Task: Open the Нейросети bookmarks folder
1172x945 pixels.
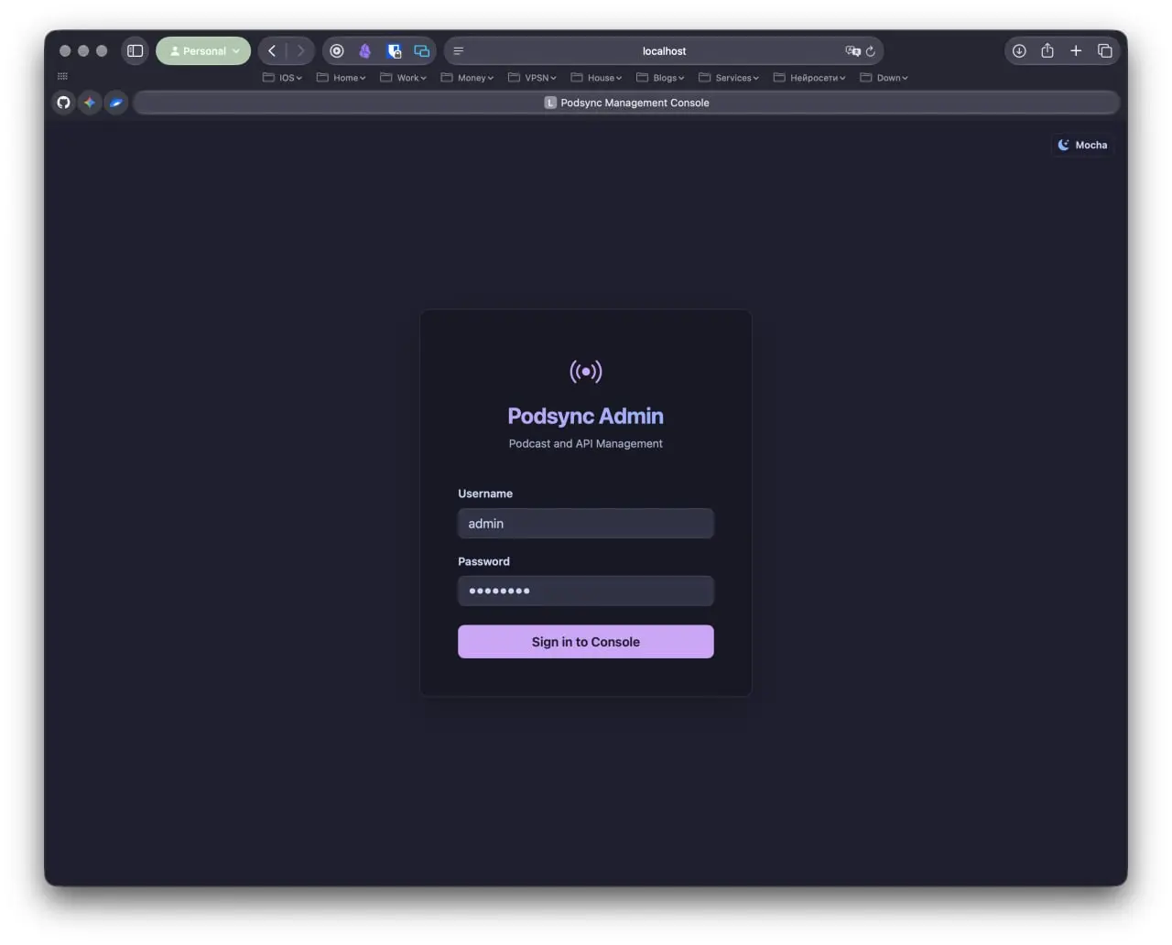Action: tap(809, 78)
